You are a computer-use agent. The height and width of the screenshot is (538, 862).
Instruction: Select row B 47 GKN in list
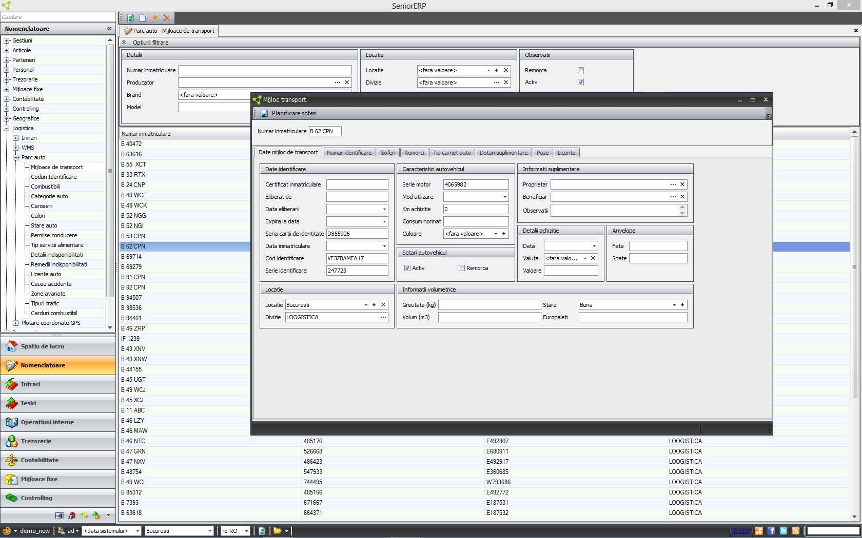(485, 451)
